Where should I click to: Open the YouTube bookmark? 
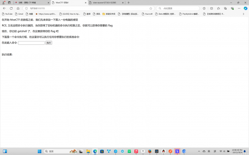(7, 14)
